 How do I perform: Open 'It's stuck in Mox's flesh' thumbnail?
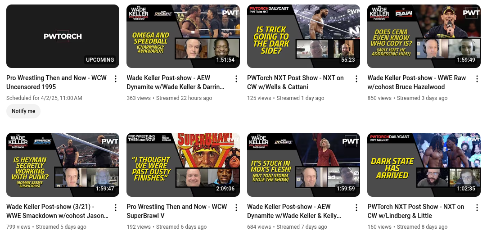303,165
